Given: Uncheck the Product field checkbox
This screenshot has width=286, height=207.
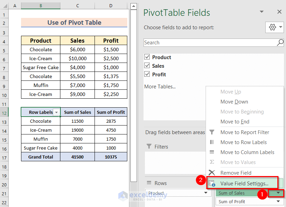Looking at the screenshot, I should tap(147, 57).
